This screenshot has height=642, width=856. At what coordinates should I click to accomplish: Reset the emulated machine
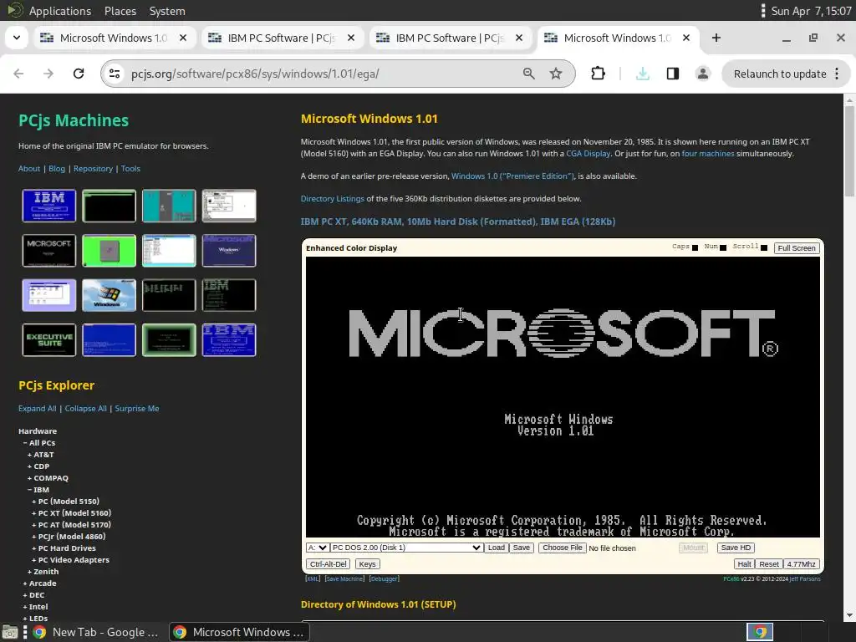tap(769, 564)
